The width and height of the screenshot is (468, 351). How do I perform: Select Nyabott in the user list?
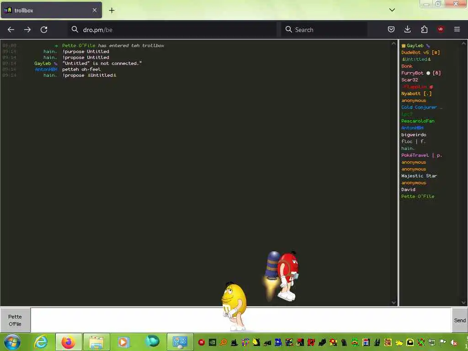pyautogui.click(x=416, y=94)
